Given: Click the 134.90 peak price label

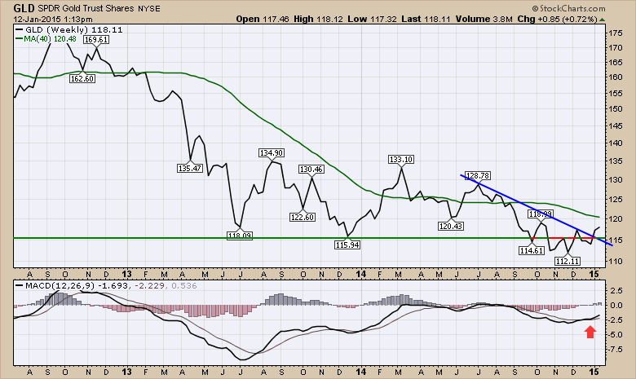Looking at the screenshot, I should [272, 152].
